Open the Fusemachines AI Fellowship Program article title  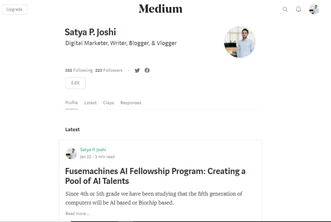pyautogui.click(x=155, y=176)
